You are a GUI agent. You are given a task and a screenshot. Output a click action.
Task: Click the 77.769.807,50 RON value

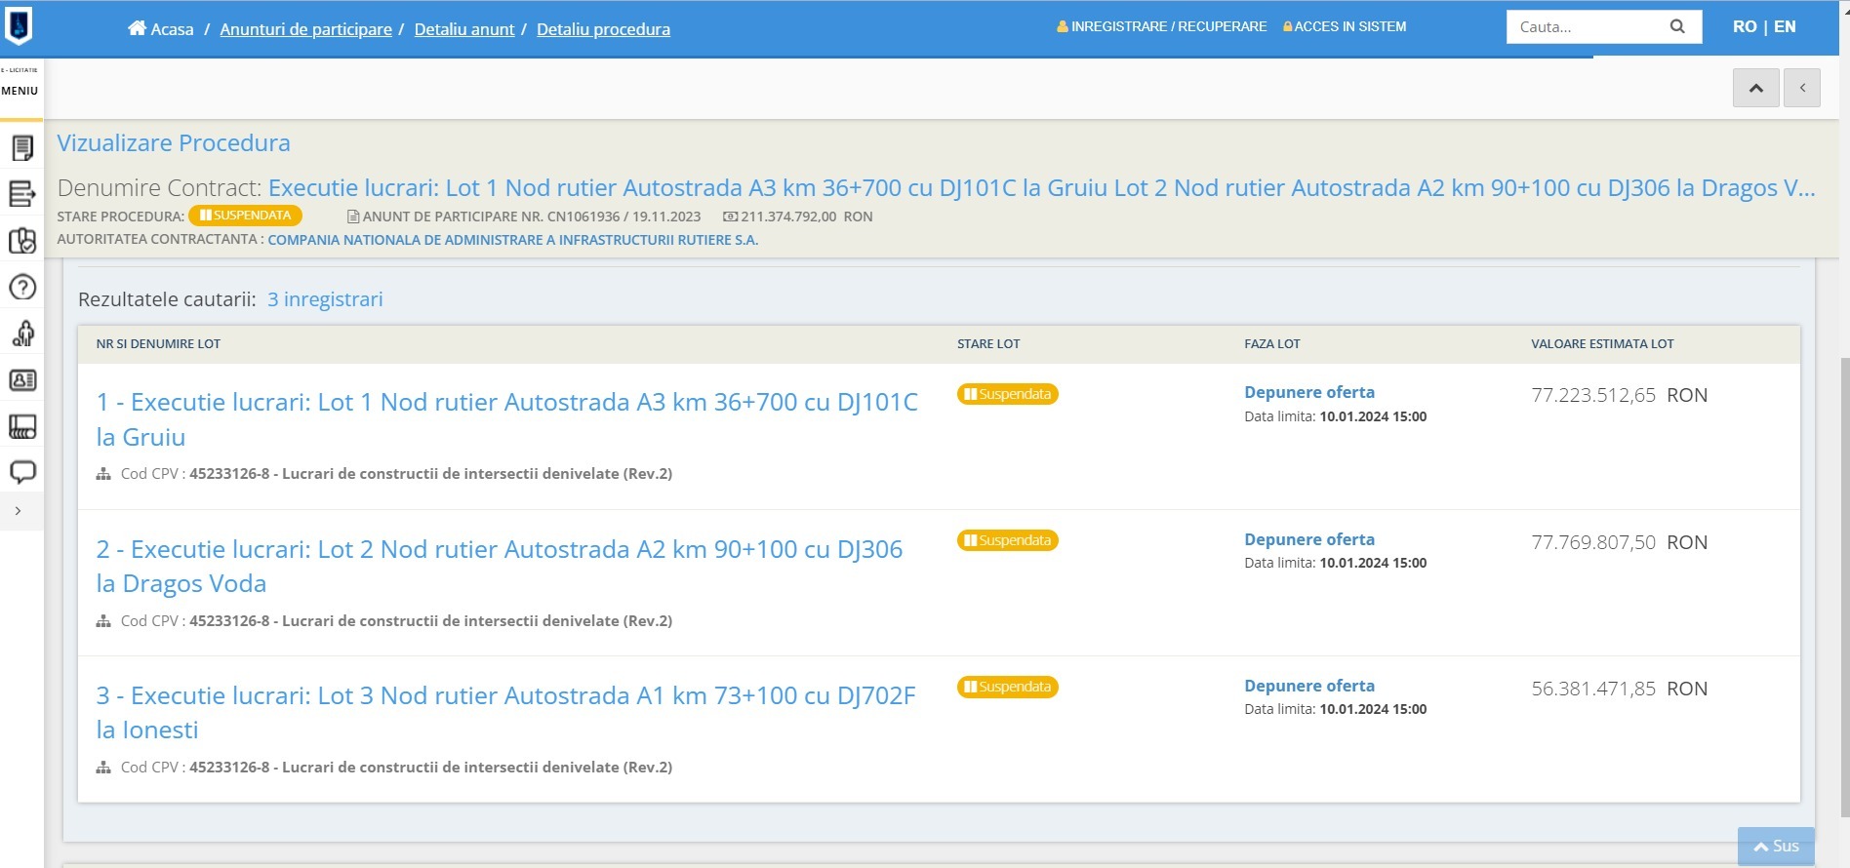[x=1620, y=542]
